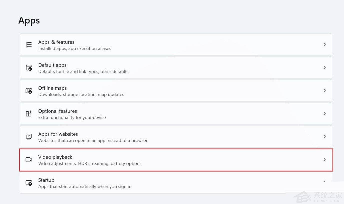The image size is (344, 204).
Task: Click the Offline maps download icon
Action: [29, 91]
